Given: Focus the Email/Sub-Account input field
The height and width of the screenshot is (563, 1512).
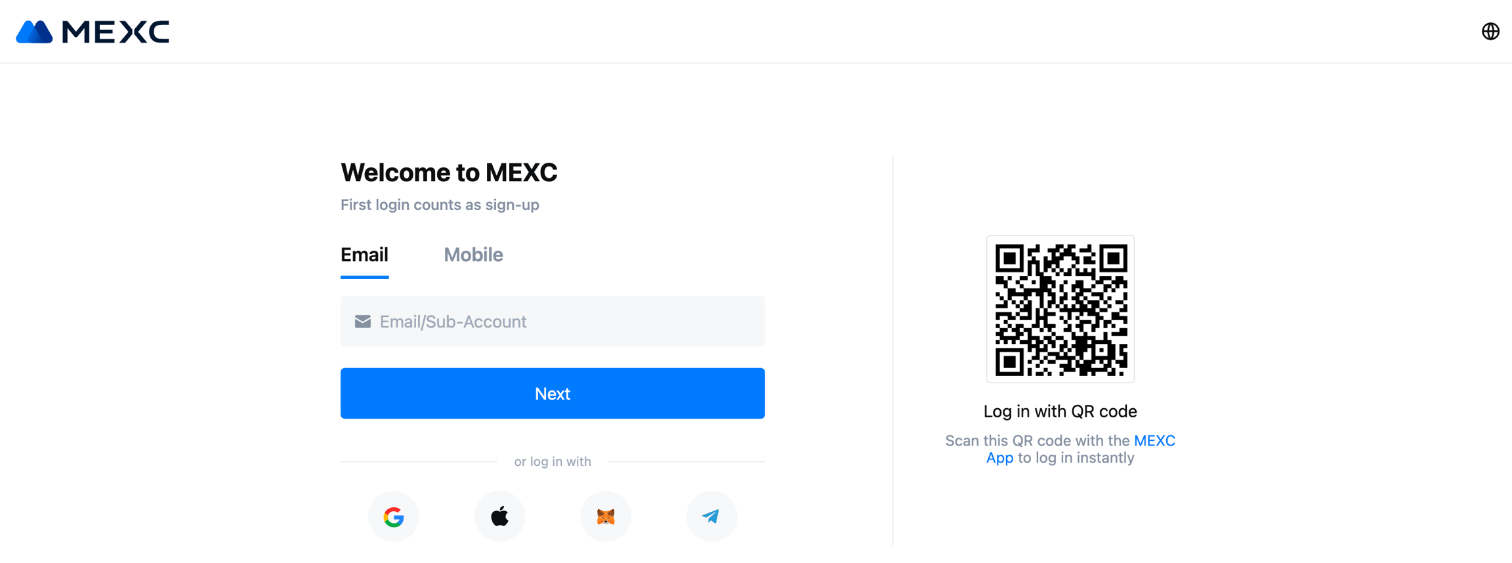Looking at the screenshot, I should (x=564, y=322).
